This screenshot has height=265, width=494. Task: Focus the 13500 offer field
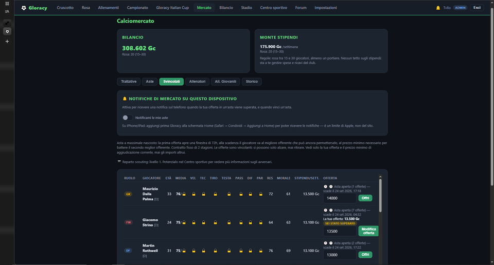[340, 231]
